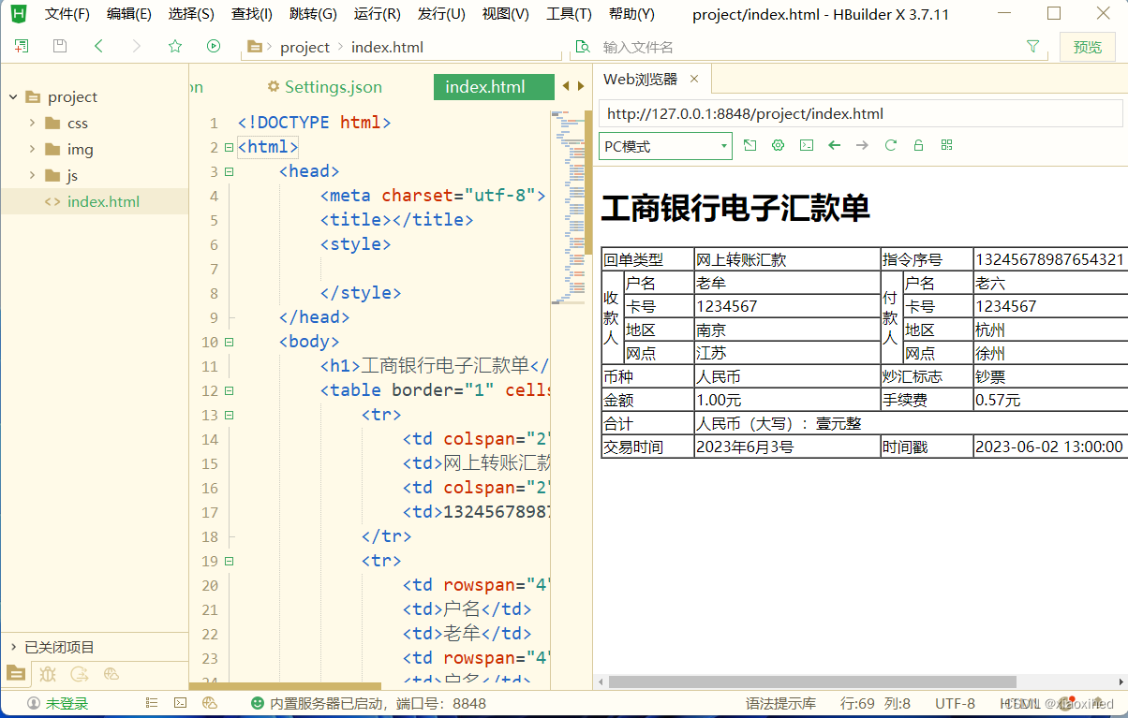The width and height of the screenshot is (1128, 718).
Task: Click the file search icon beside 输入文件名
Action: (x=583, y=47)
